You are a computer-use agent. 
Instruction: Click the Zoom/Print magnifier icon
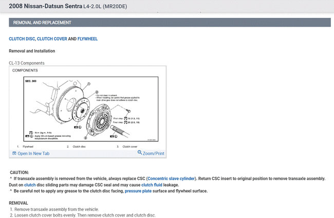pyautogui.click(x=140, y=152)
